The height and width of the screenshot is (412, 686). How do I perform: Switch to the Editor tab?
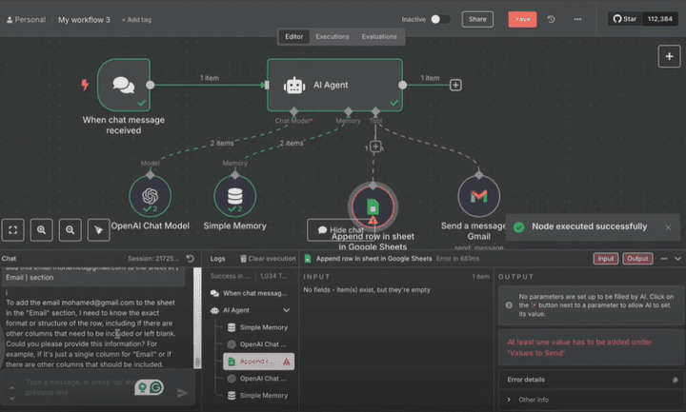pyautogui.click(x=294, y=37)
